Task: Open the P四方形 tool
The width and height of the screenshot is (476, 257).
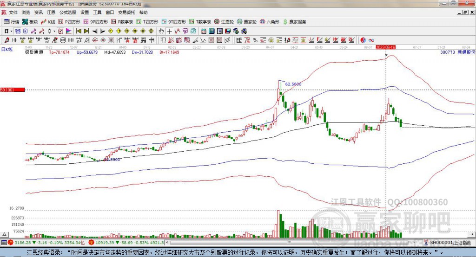Action: click(x=69, y=22)
